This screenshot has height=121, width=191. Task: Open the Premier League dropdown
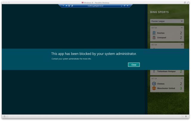click(x=167, y=21)
